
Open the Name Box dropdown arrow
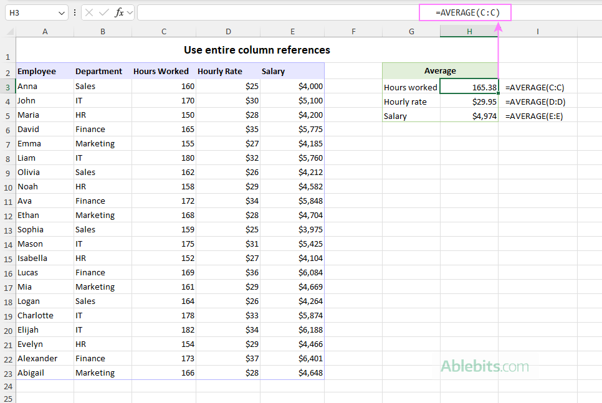coord(60,12)
